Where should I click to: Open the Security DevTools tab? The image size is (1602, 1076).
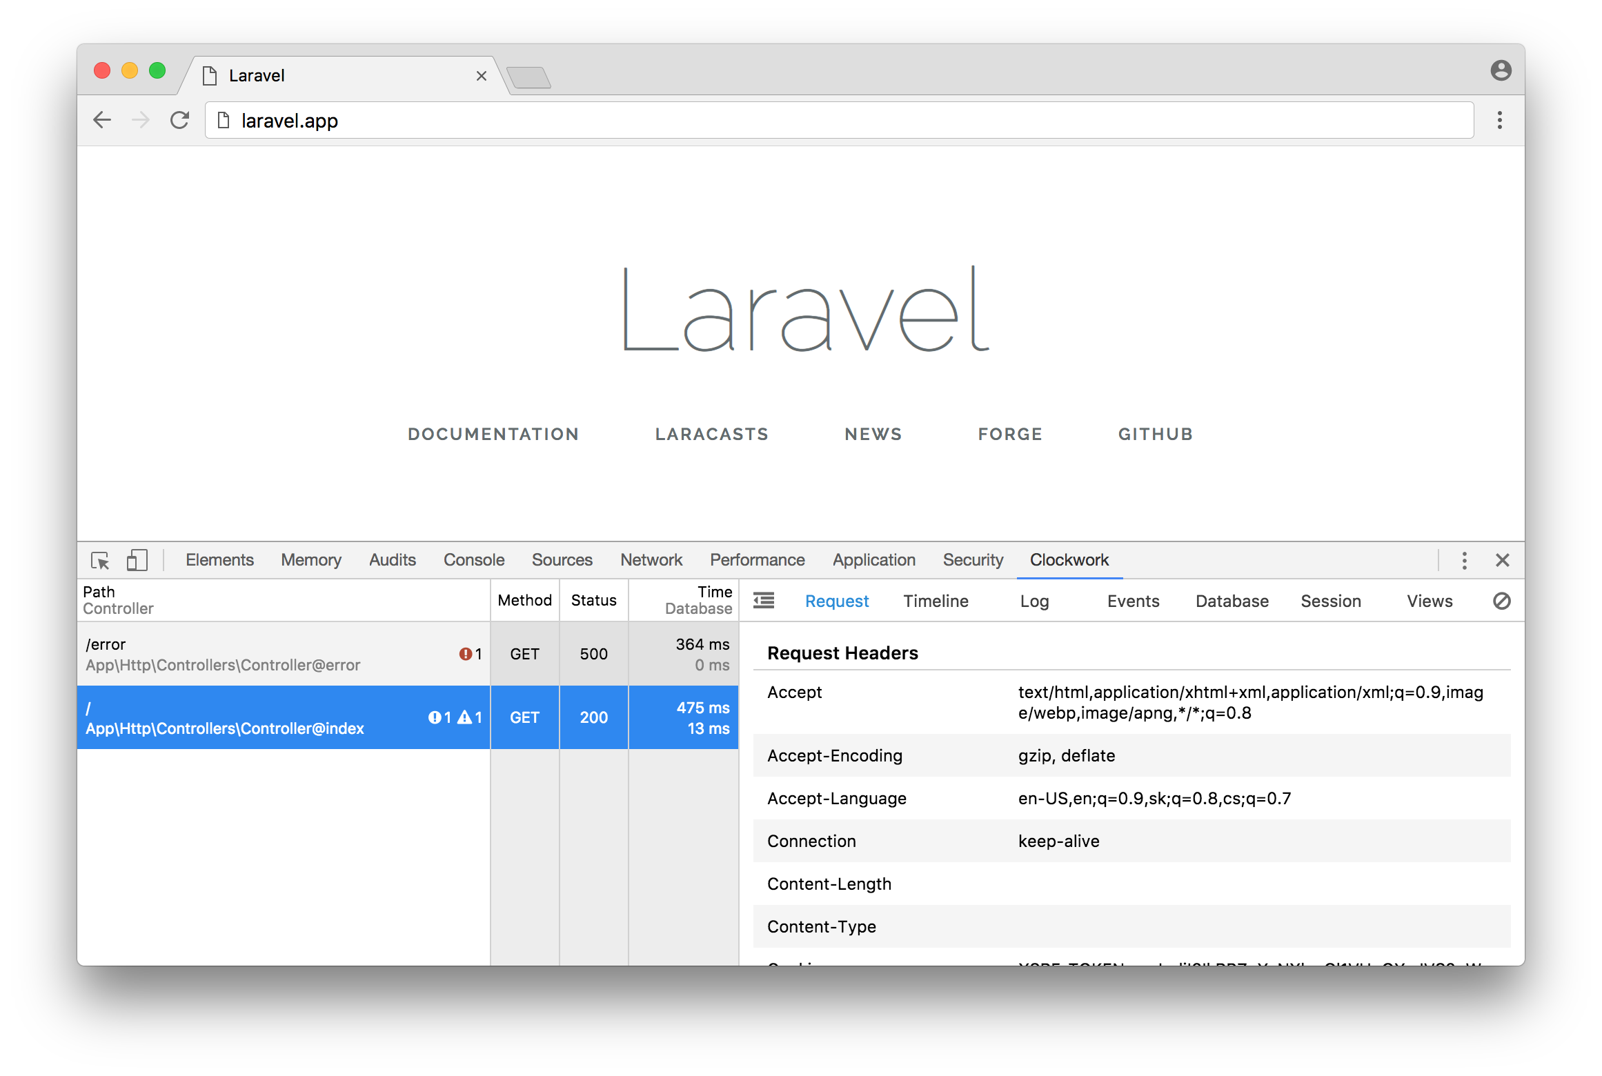(973, 560)
